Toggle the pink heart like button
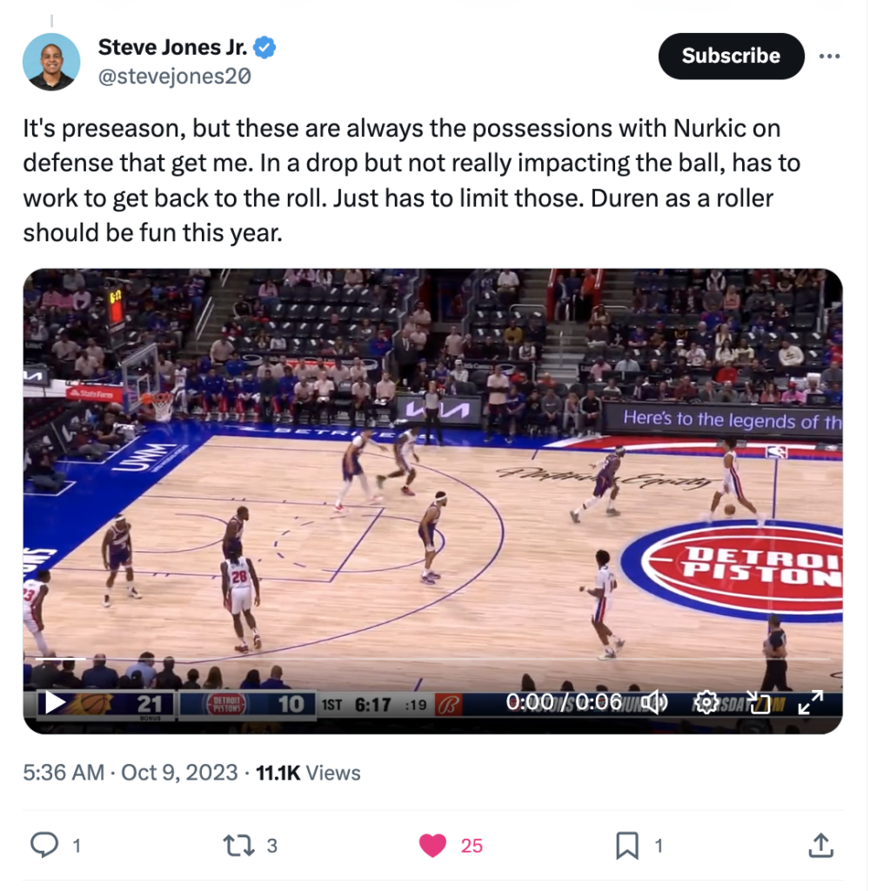The height and width of the screenshot is (891, 870). 432,846
